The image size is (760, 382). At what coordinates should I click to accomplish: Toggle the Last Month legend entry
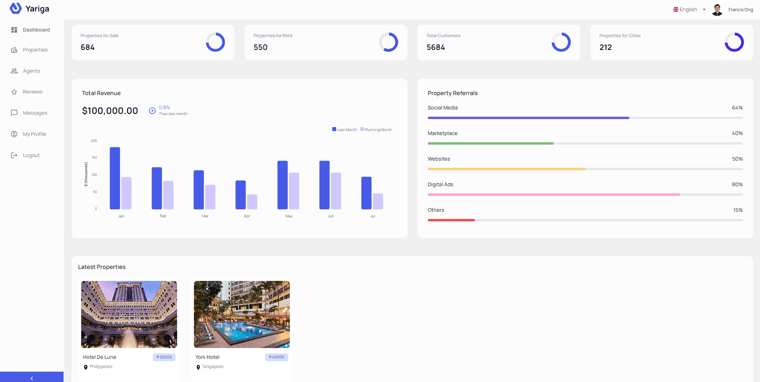click(x=345, y=129)
